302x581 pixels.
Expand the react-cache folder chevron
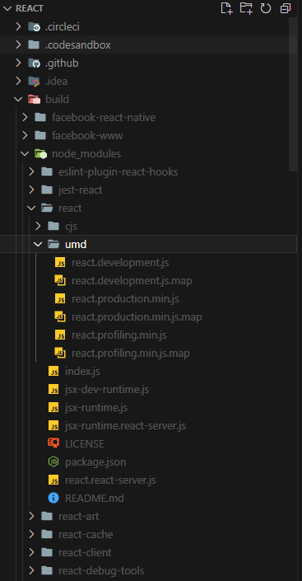pyautogui.click(x=31, y=535)
